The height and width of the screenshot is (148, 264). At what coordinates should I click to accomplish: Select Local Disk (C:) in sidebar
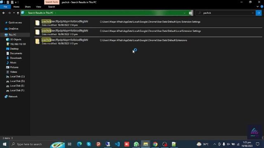17,76
